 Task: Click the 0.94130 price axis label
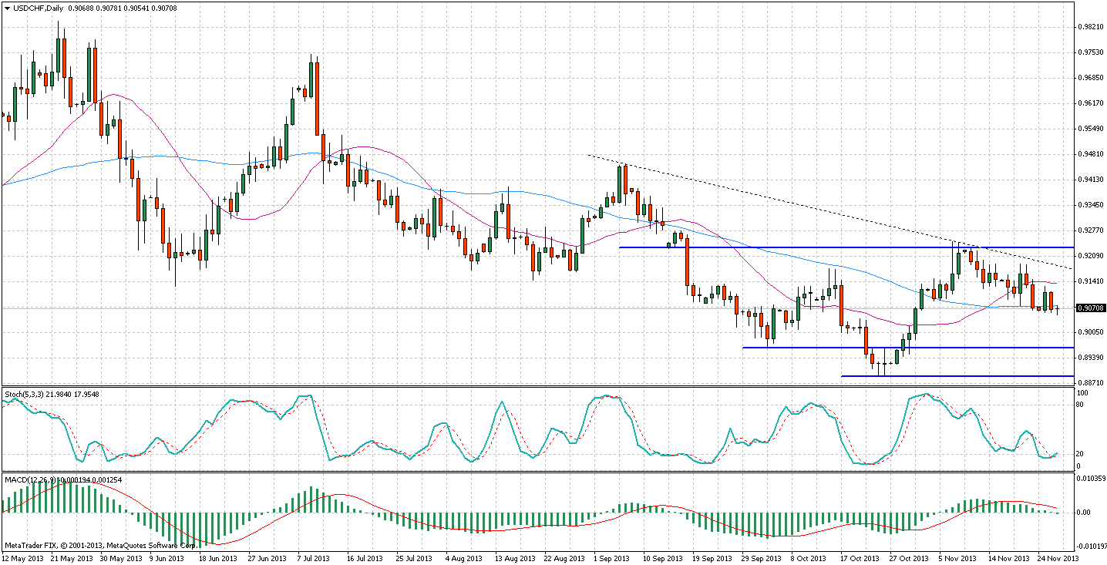[x=1091, y=180]
